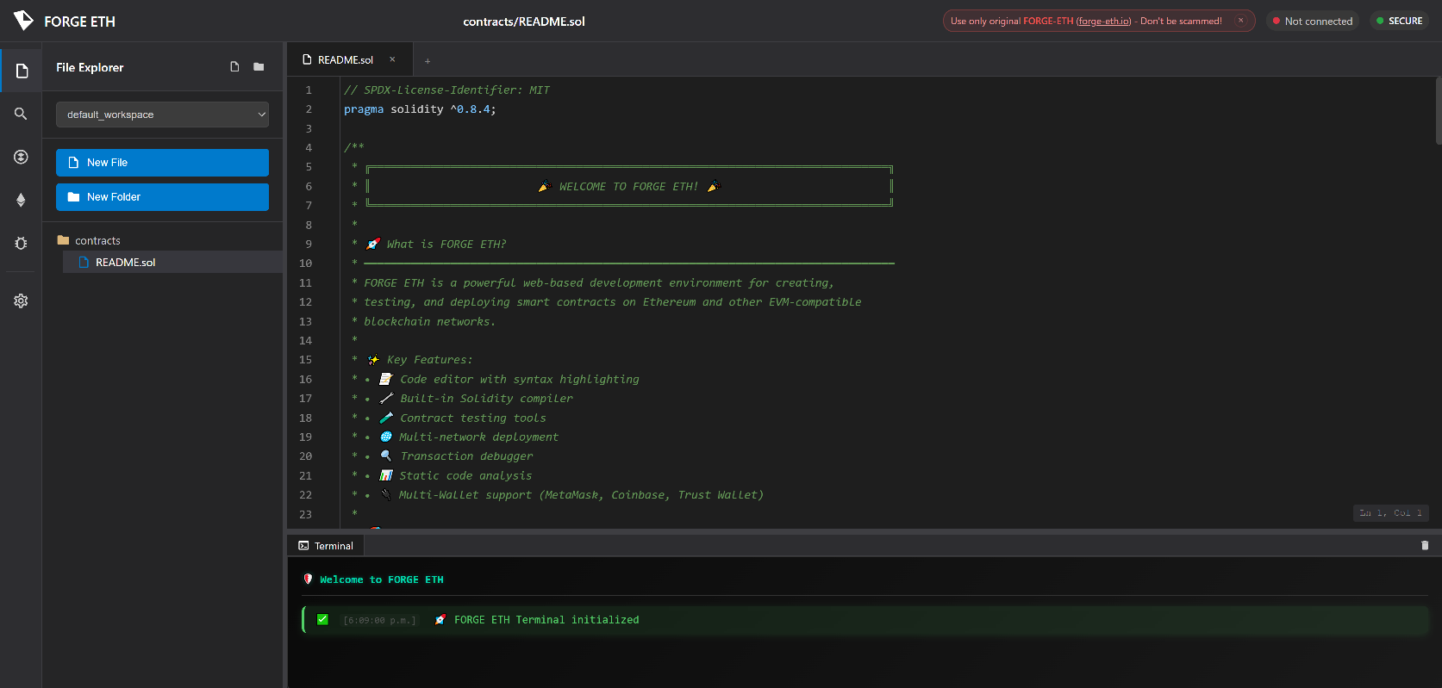Click the contracts/README.sol path title
Viewport: 1442px width, 688px height.
tap(524, 22)
